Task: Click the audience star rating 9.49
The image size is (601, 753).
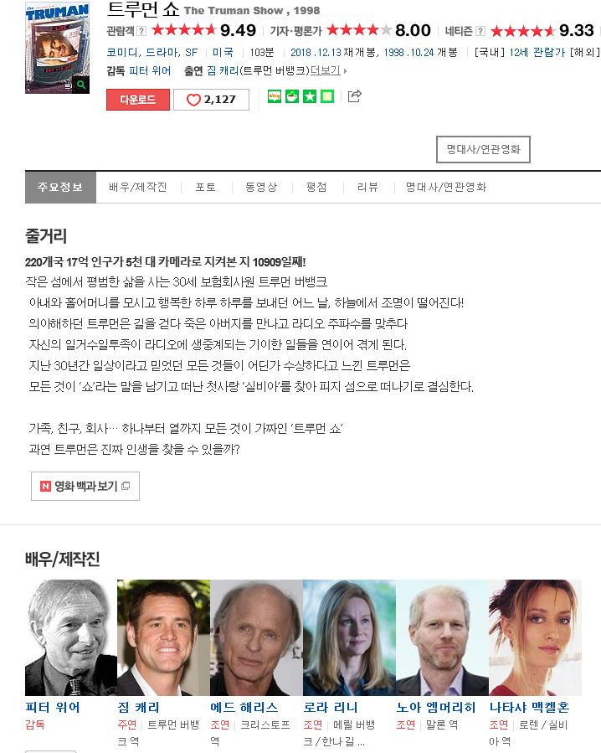Action: click(204, 30)
